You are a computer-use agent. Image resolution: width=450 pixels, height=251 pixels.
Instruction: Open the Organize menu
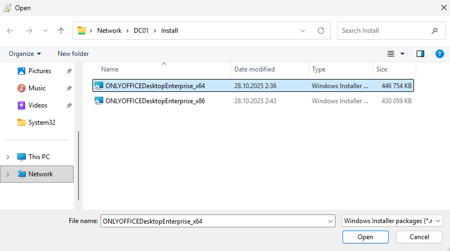[25, 54]
